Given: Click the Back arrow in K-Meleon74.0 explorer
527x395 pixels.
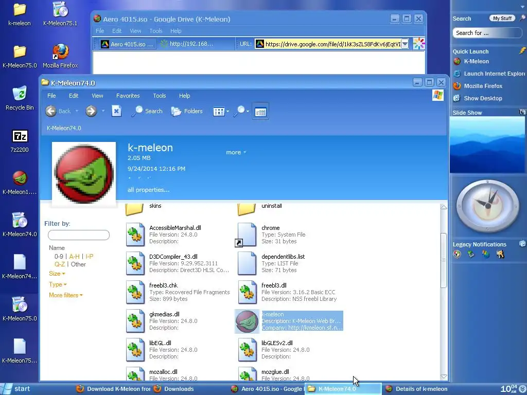Looking at the screenshot, I should click(x=51, y=111).
